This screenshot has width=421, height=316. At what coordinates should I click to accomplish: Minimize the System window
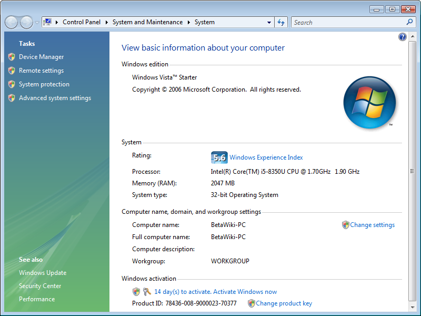pos(376,9)
